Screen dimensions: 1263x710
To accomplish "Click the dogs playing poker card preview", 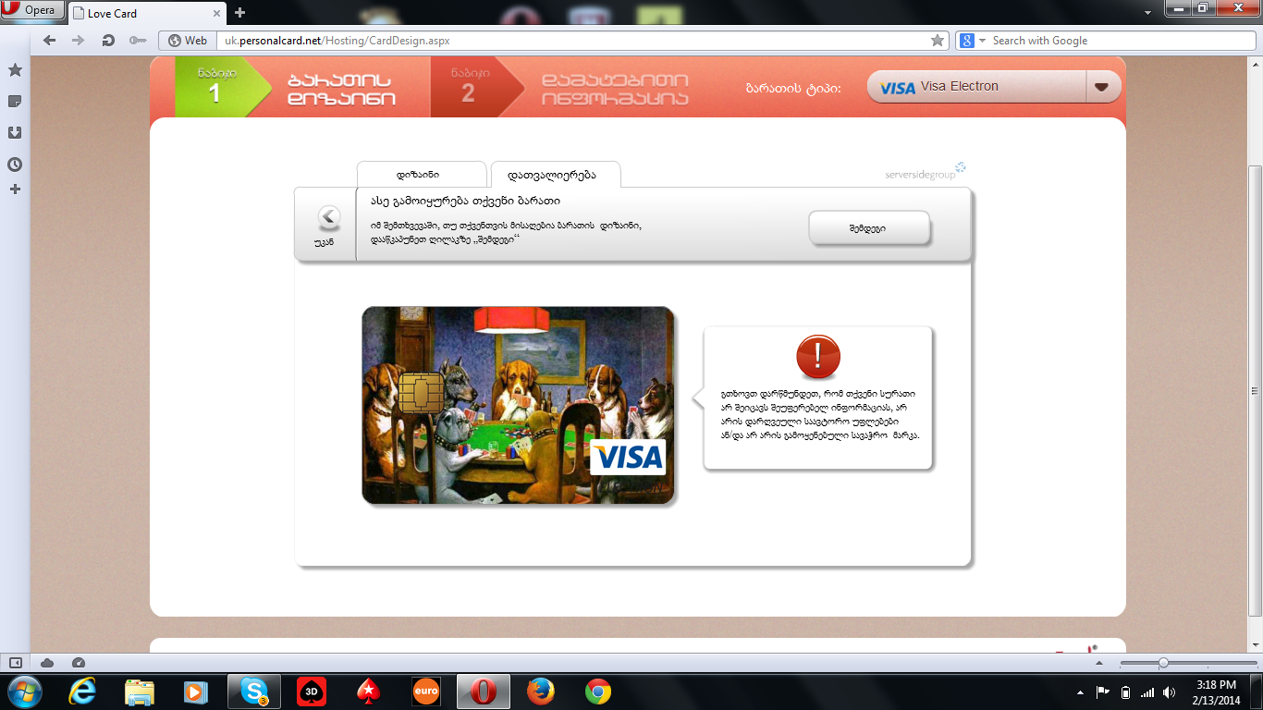I will [518, 405].
